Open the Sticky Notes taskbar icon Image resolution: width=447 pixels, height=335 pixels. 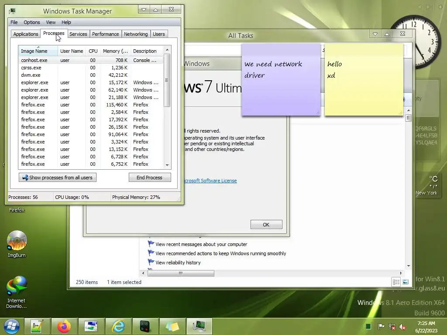pos(172,326)
